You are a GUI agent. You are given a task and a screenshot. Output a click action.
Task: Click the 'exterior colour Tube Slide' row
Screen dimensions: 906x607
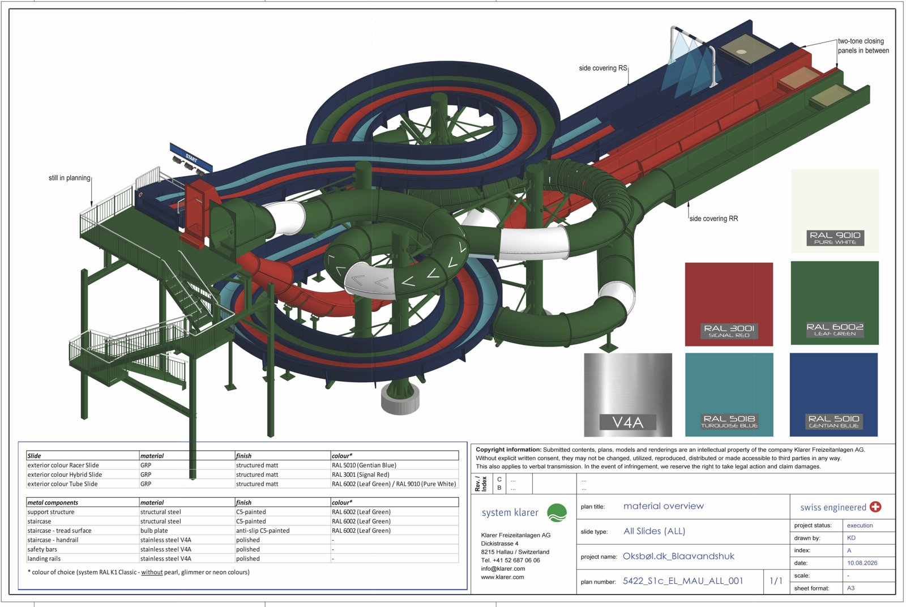click(x=242, y=484)
